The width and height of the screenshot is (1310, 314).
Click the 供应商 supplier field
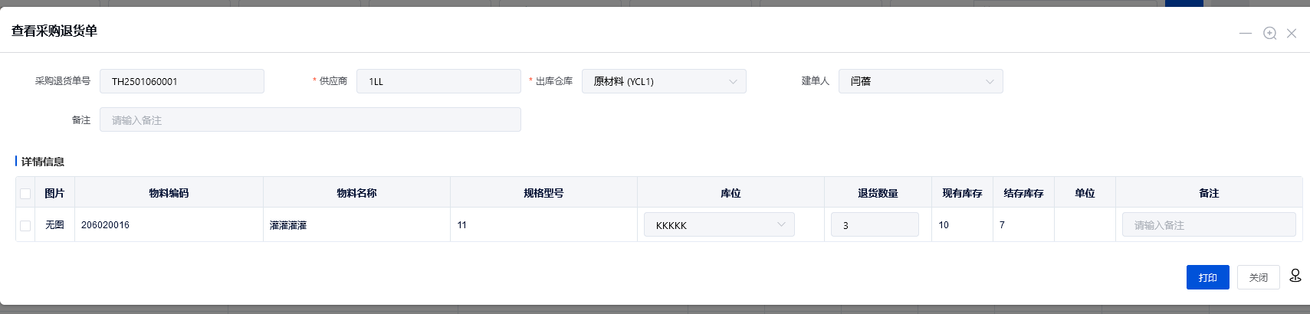[438, 81]
